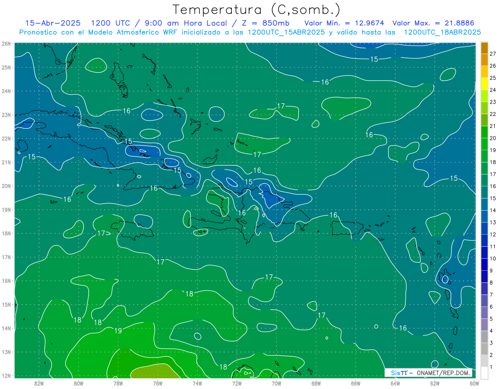
Task: Click latitude axis label "21N"
Action: [x=6, y=162]
